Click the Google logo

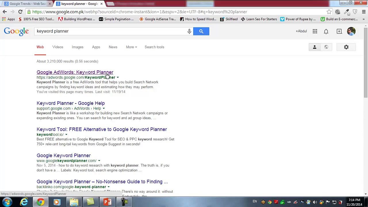point(16,31)
